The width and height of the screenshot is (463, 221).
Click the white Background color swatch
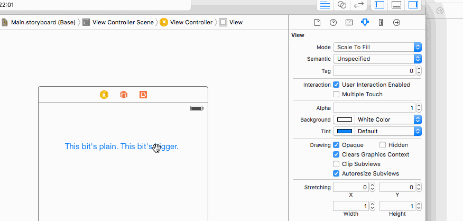pos(344,119)
